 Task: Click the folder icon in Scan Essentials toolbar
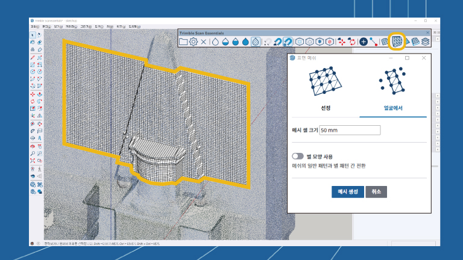(x=183, y=42)
